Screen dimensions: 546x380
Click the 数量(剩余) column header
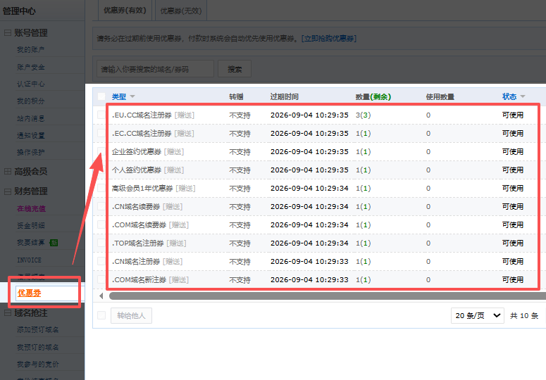pyautogui.click(x=373, y=96)
